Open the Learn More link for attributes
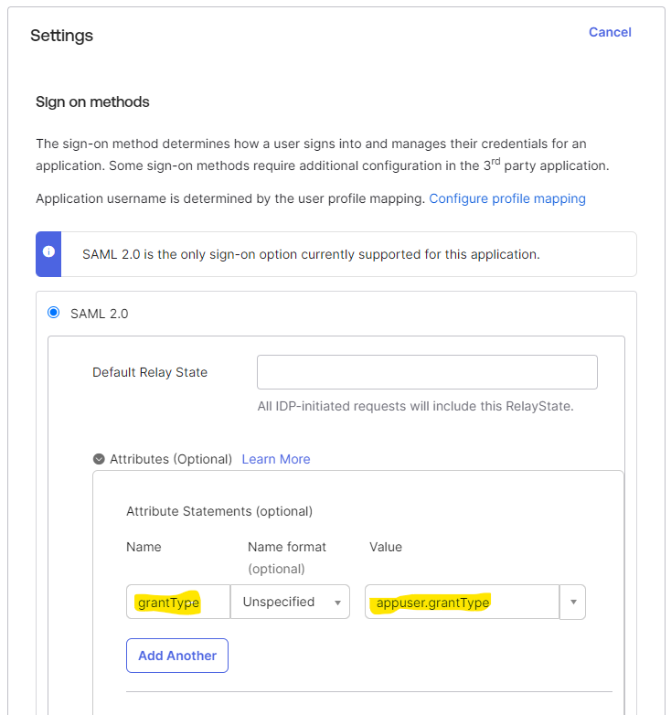 pos(276,459)
